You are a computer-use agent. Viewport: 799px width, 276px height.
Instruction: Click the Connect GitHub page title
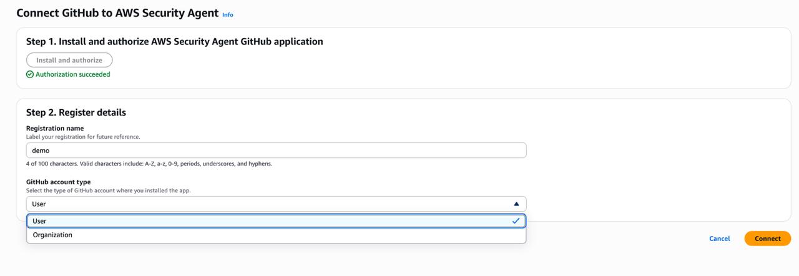pos(117,13)
